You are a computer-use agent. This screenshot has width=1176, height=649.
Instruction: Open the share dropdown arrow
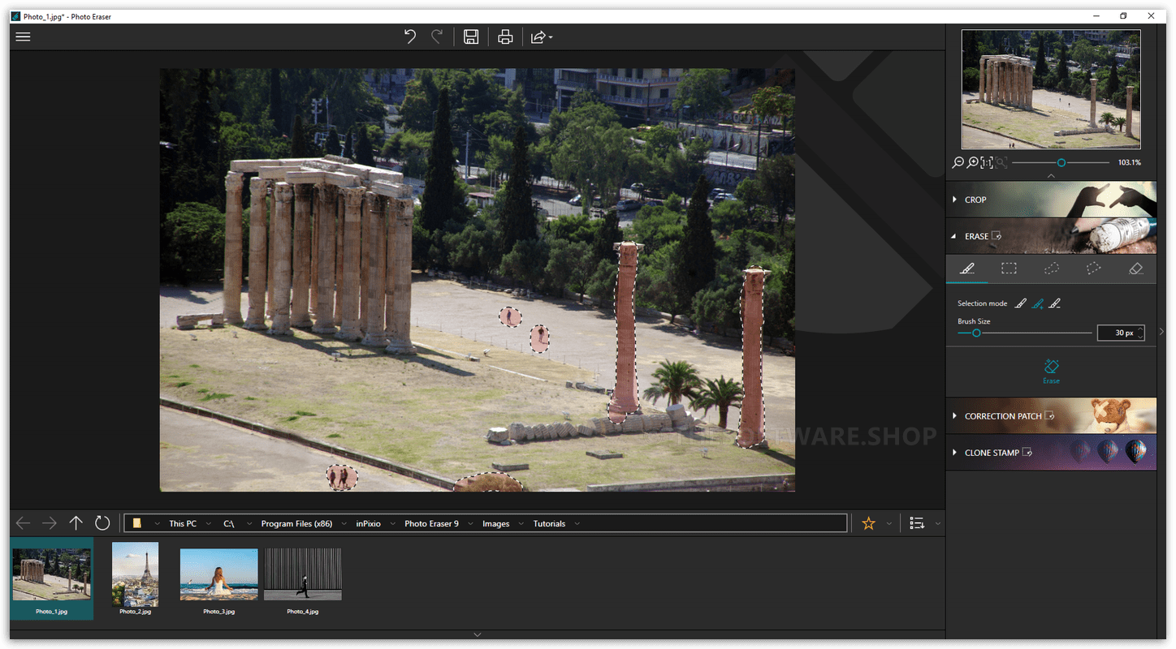(x=551, y=37)
